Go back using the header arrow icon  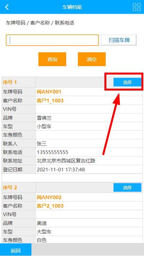[7, 7]
